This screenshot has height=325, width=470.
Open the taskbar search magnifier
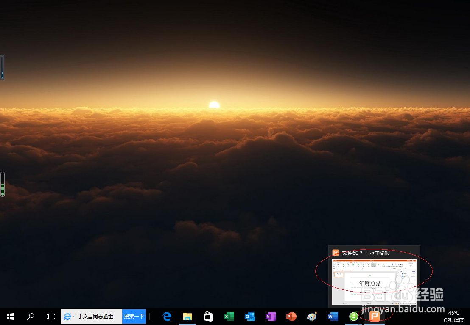point(30,317)
